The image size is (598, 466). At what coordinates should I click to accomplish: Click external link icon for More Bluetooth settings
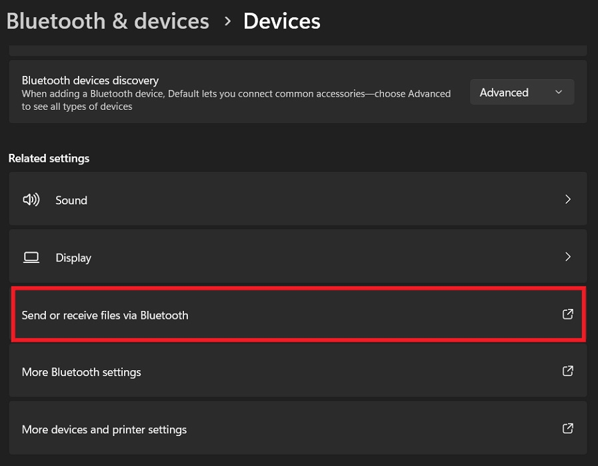[x=567, y=371]
